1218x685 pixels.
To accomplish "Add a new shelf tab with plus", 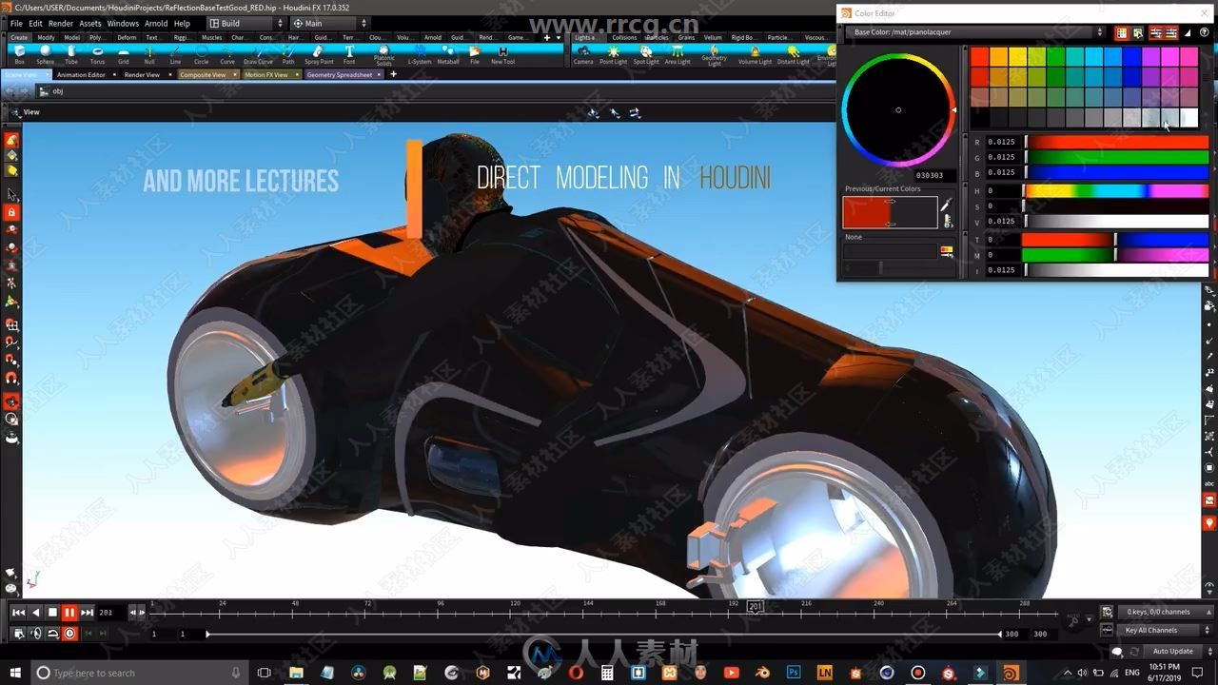I will pos(546,37).
